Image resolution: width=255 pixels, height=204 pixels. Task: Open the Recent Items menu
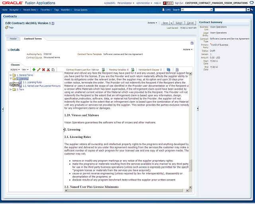point(31,10)
